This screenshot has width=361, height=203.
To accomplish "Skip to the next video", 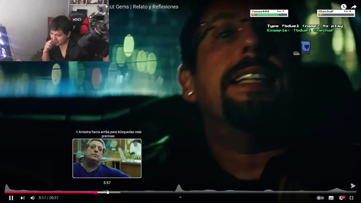I will tap(22, 198).
